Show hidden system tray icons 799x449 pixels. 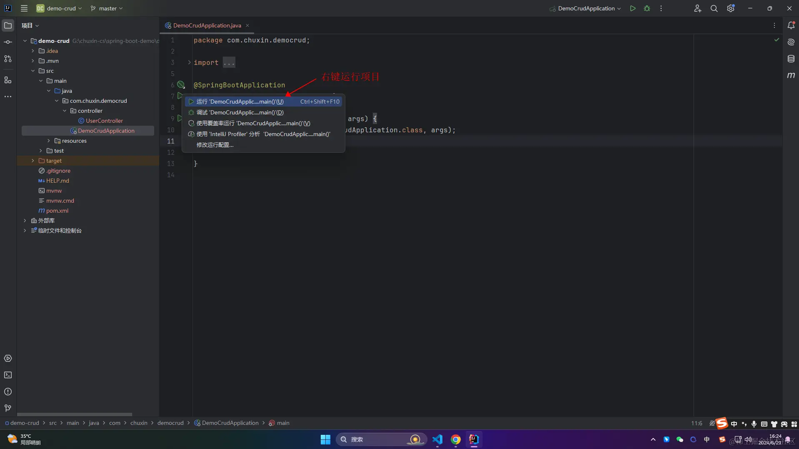click(653, 439)
